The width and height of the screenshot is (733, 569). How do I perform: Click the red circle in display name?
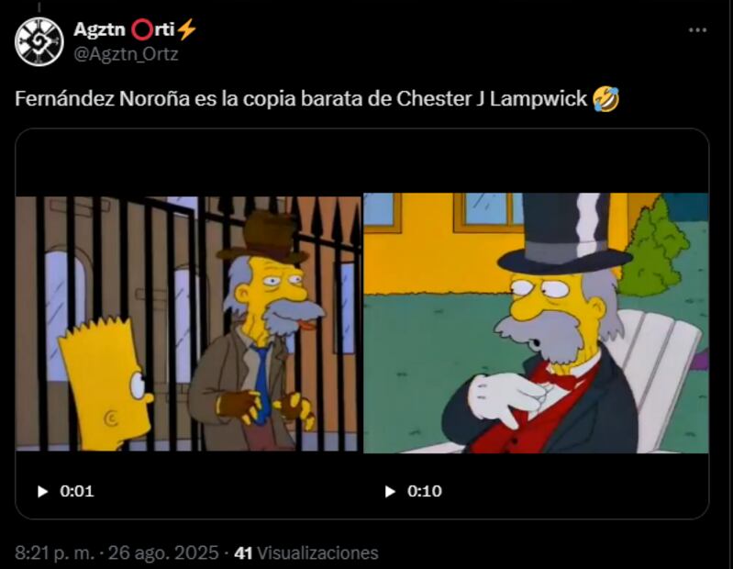pos(140,30)
